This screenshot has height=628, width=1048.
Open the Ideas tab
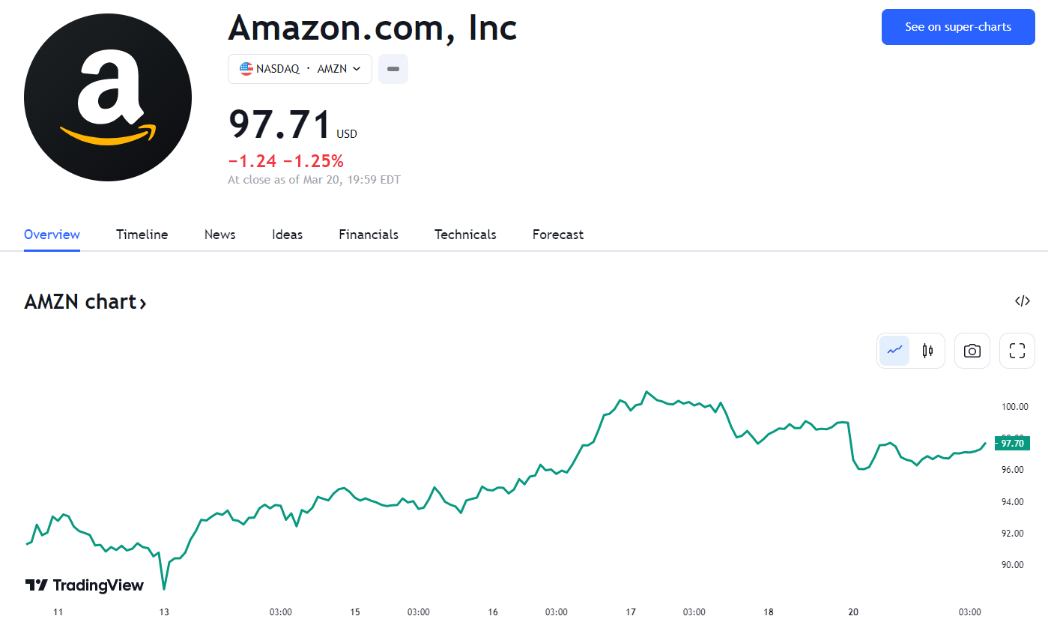pos(287,235)
